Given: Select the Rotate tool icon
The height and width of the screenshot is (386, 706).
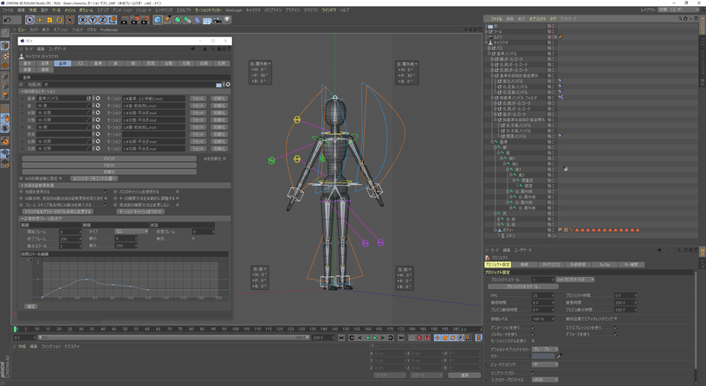Looking at the screenshot, I should (59, 20).
